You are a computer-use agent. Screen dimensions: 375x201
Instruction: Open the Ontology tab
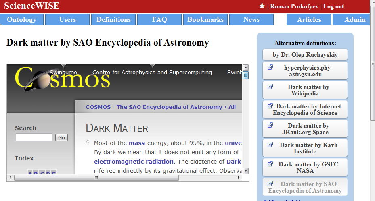[22, 20]
